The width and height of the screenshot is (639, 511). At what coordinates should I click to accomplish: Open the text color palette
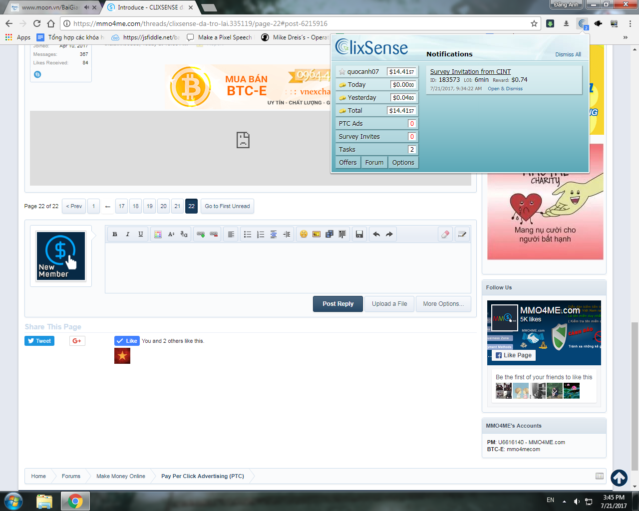[158, 234]
